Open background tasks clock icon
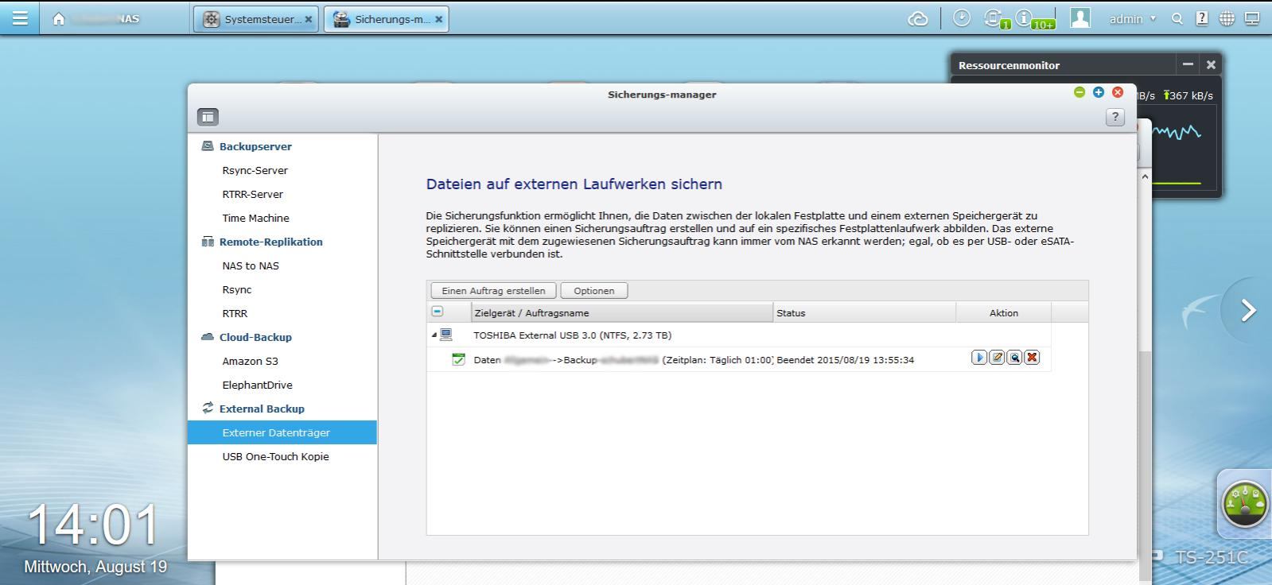 click(962, 17)
